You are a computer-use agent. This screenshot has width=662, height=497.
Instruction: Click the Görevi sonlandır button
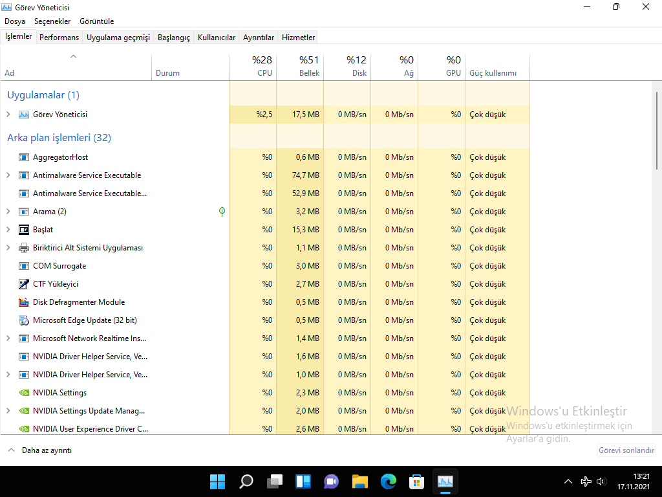click(626, 450)
